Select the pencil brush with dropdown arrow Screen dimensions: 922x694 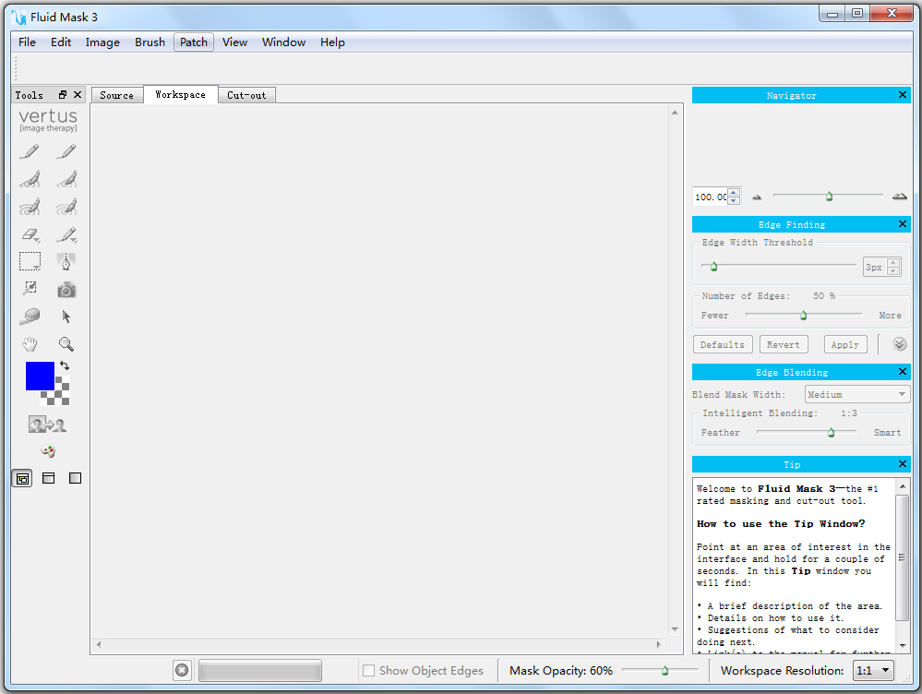click(x=66, y=234)
